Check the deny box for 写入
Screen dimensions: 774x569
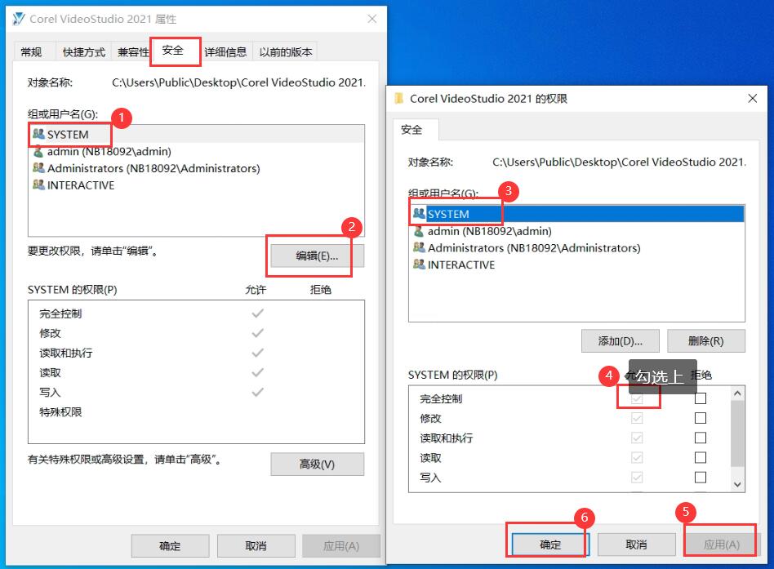tap(701, 478)
